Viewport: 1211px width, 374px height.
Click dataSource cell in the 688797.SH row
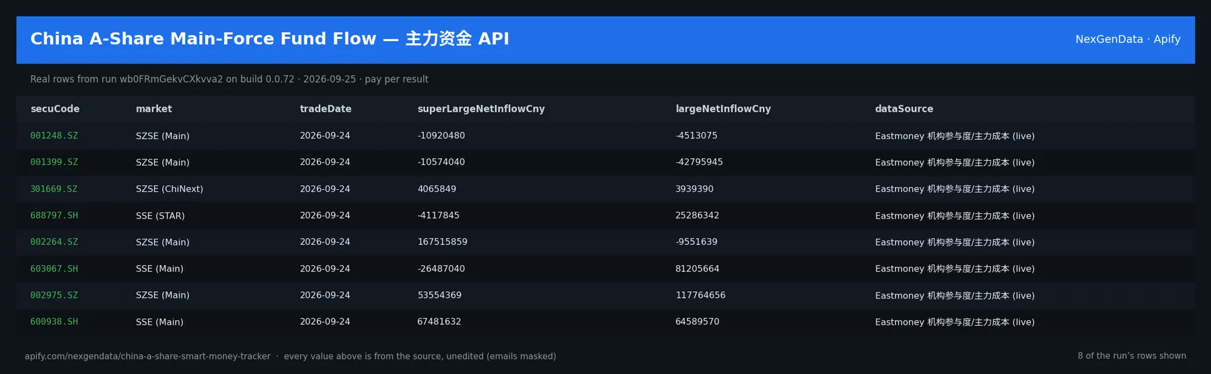pos(955,215)
